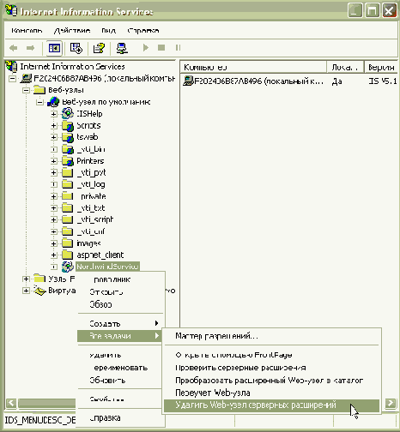Open the Консоль menu
The width and height of the screenshot is (400, 432).
pos(27,30)
